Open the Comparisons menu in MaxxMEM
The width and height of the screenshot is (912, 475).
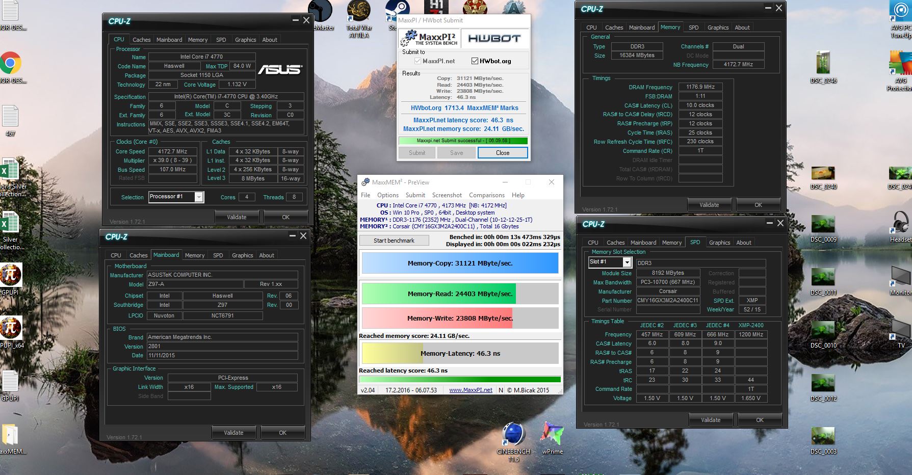pyautogui.click(x=487, y=195)
